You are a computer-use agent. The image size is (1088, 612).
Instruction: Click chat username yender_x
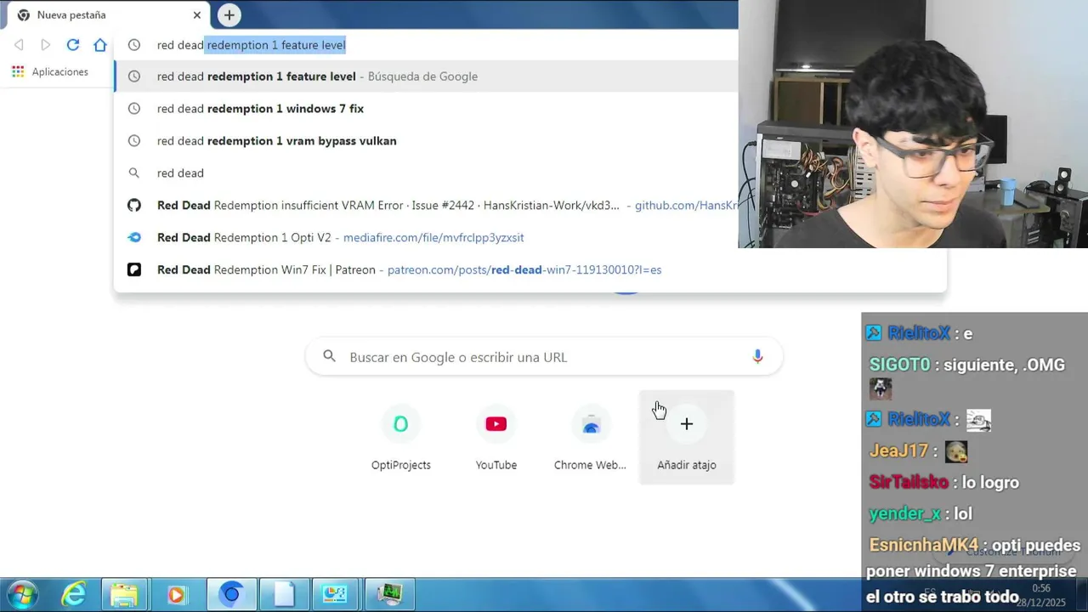point(904,513)
